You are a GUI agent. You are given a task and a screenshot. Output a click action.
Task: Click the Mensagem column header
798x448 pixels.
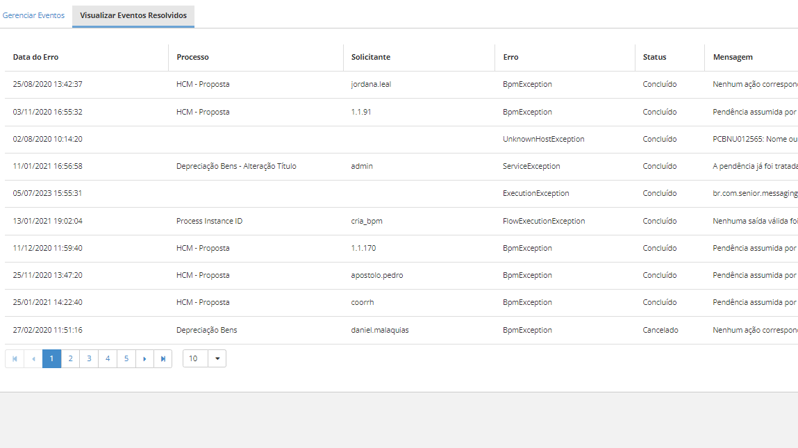(x=733, y=57)
